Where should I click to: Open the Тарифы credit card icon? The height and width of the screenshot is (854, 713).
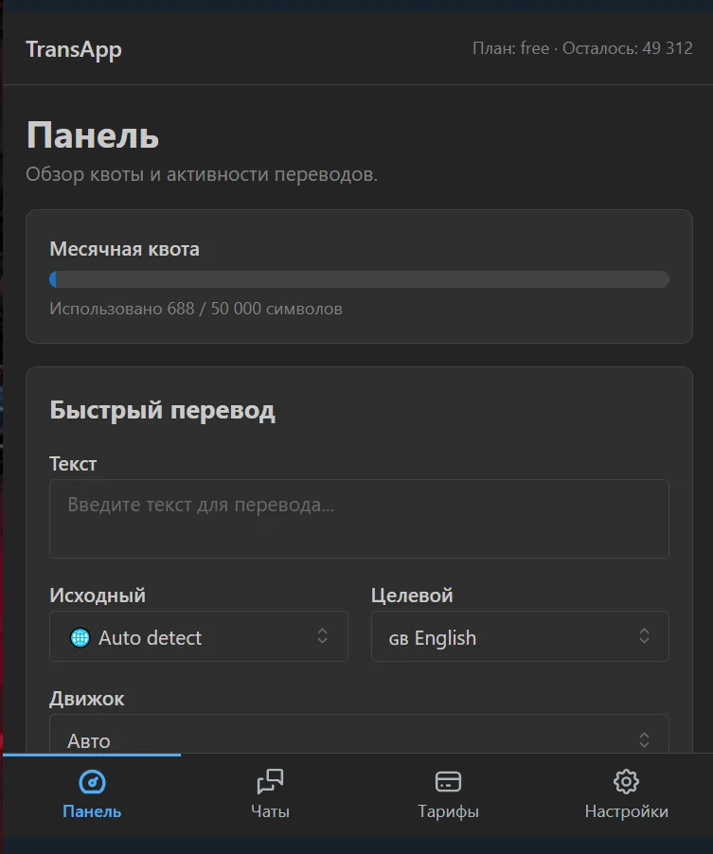point(448,781)
